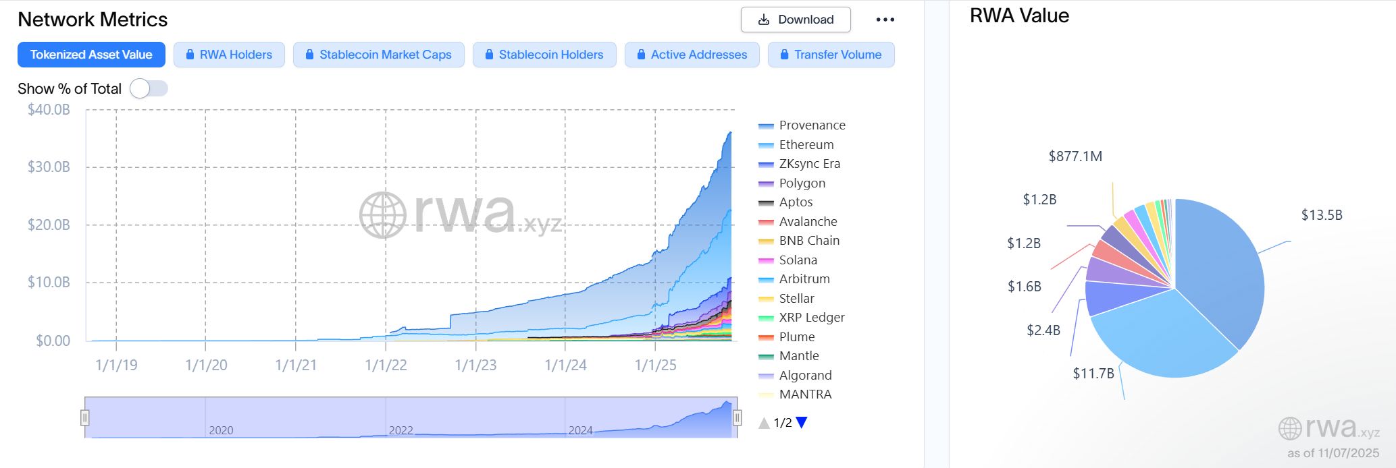Image resolution: width=1396 pixels, height=468 pixels.
Task: Hide the Ethereum series via its legend entry
Action: [x=805, y=144]
